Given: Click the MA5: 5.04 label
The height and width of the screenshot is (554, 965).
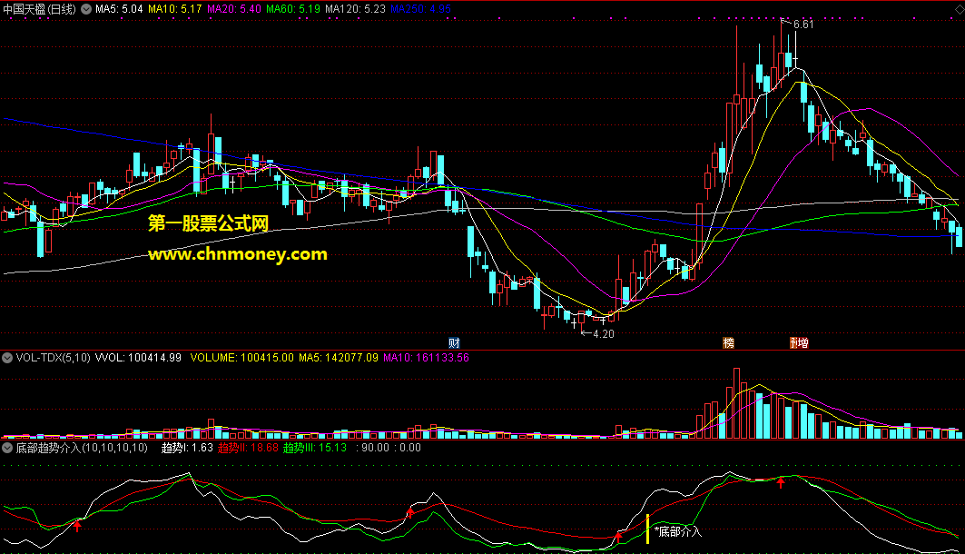Looking at the screenshot, I should [119, 9].
